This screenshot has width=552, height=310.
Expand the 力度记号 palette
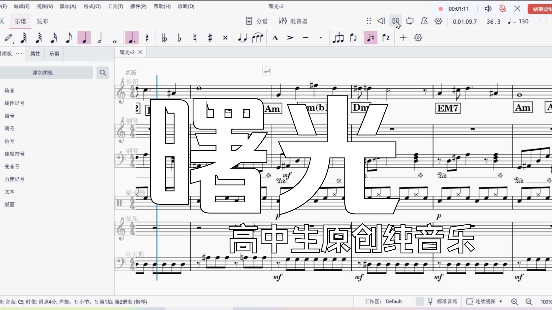point(14,179)
